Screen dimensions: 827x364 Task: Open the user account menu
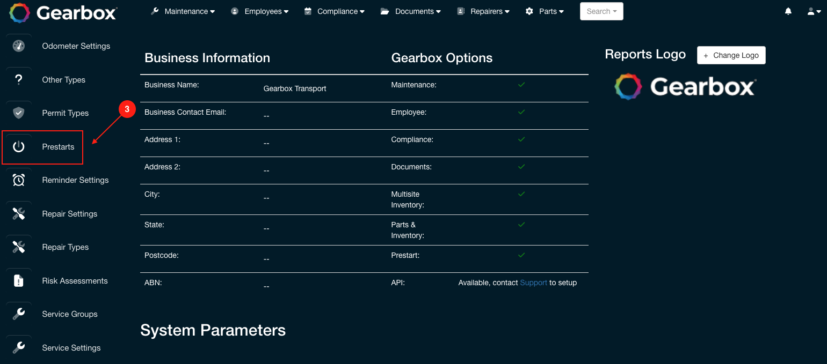(x=814, y=11)
